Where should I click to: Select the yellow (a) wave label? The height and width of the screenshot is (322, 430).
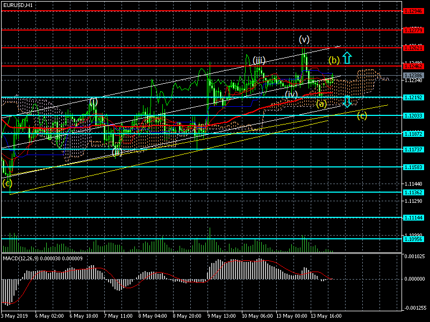321,104
